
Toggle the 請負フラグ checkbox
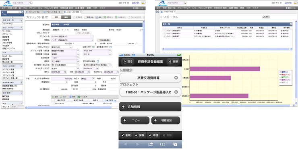(x=93, y=47)
